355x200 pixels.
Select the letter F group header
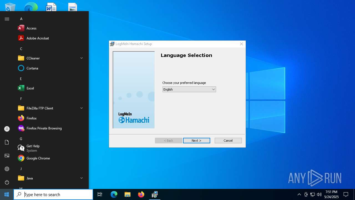[21, 99]
